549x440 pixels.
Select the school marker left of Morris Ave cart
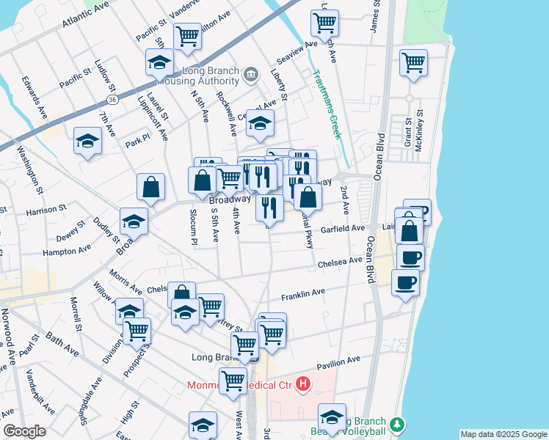[129, 309]
